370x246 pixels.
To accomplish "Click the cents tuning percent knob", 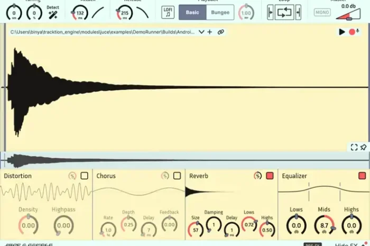I will click(x=34, y=13).
